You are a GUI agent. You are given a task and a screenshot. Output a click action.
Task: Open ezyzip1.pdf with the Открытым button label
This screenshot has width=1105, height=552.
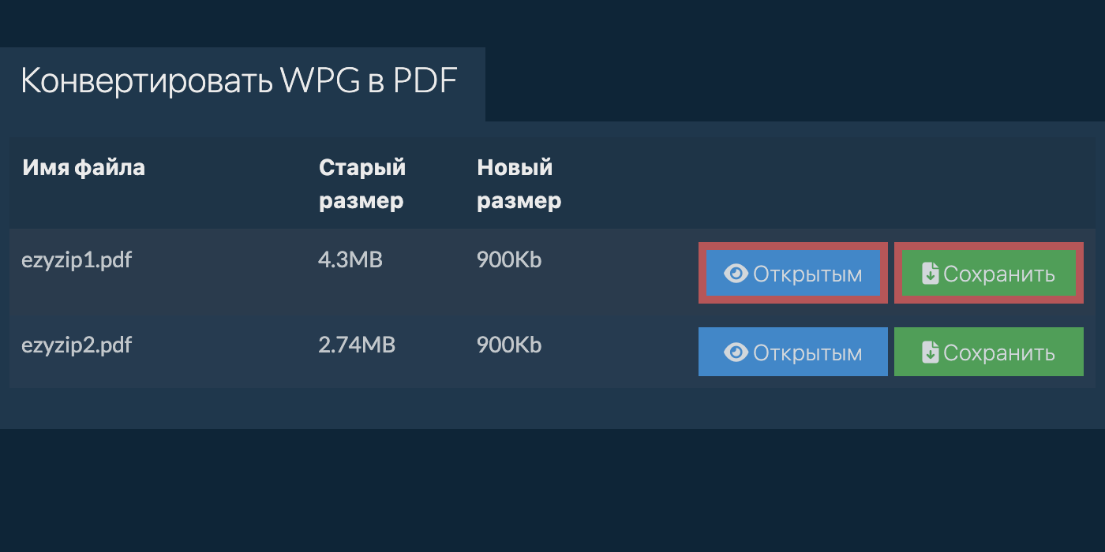[x=807, y=274]
